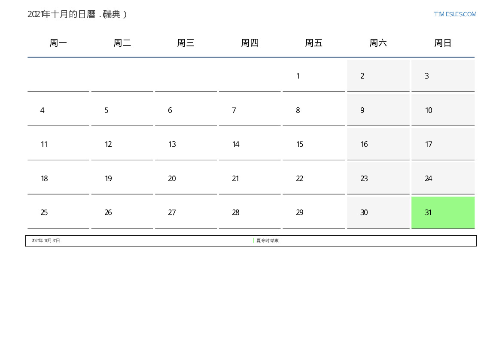This screenshot has width=502, height=355.
Task: Click the green highlighted 31 cell
Action: 443,212
